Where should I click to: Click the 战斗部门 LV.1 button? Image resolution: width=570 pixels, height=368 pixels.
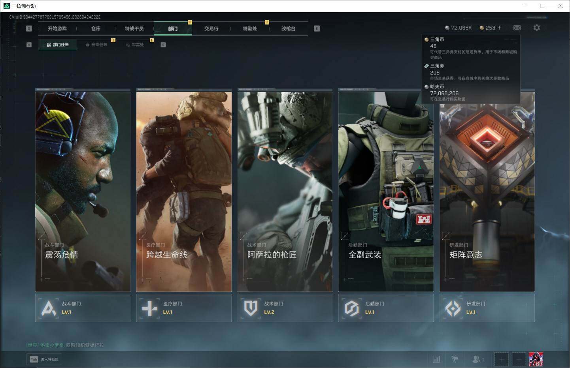[83, 308]
